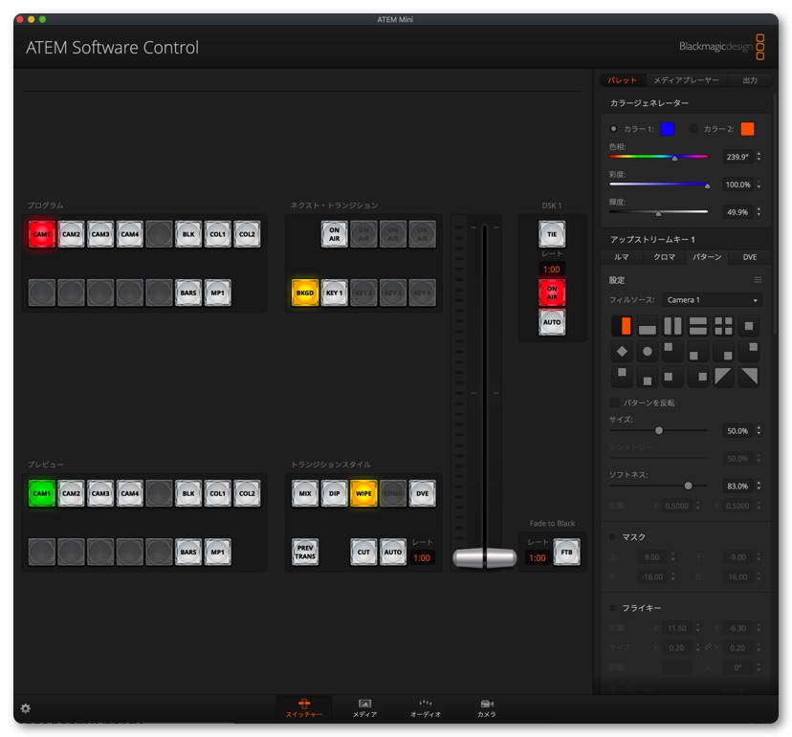This screenshot has height=737, width=792.
Task: Enable the パターンを反転 checkbox
Action: pos(615,403)
